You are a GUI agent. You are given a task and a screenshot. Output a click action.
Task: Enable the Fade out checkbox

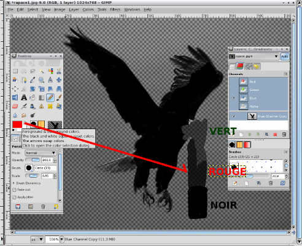pyautogui.click(x=14, y=190)
